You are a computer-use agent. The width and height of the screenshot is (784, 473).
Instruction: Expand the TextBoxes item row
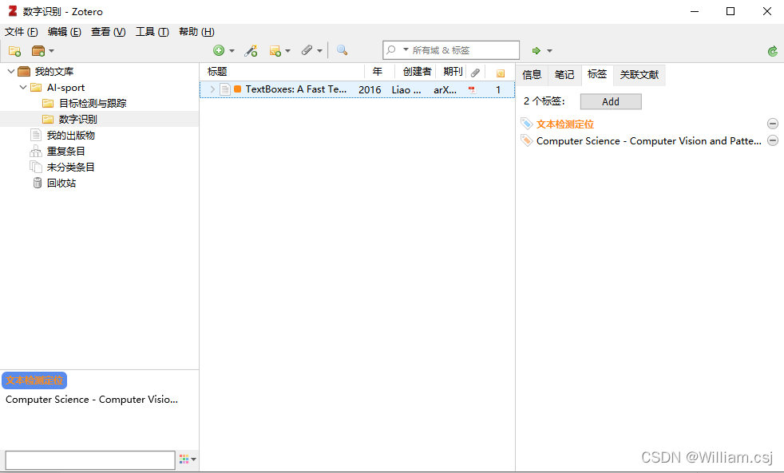pyautogui.click(x=212, y=89)
